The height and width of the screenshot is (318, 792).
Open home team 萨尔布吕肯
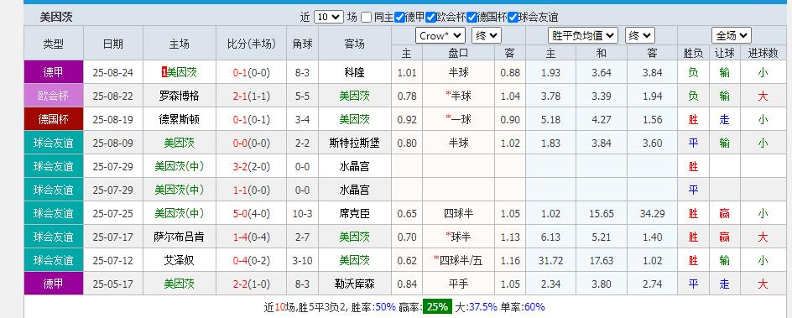tap(180, 237)
